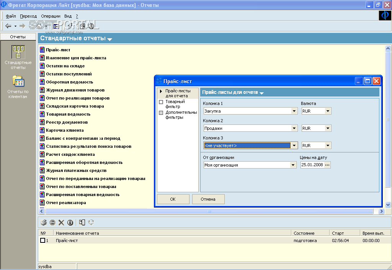Click the horizontal scrollbar under the reports list
The height and width of the screenshot is (270, 392).
(209, 211)
